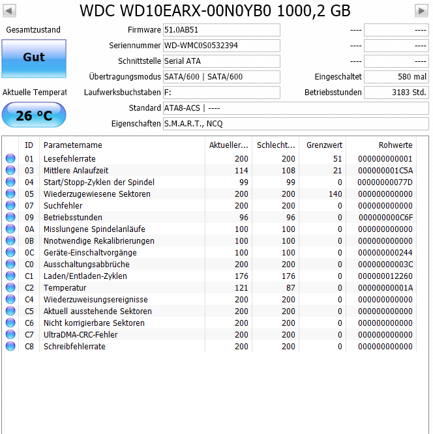This screenshot has height=434, width=433.
Task: Click status icon for Laden/Entladen-Zyklen
Action: [x=10, y=276]
